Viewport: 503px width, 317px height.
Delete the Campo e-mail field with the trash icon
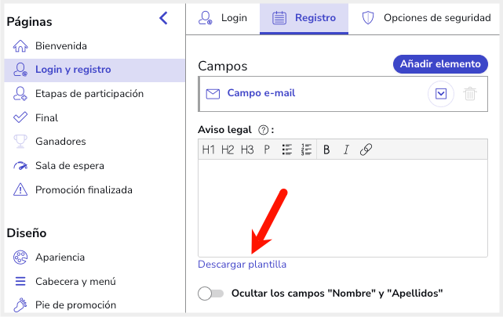[470, 94]
